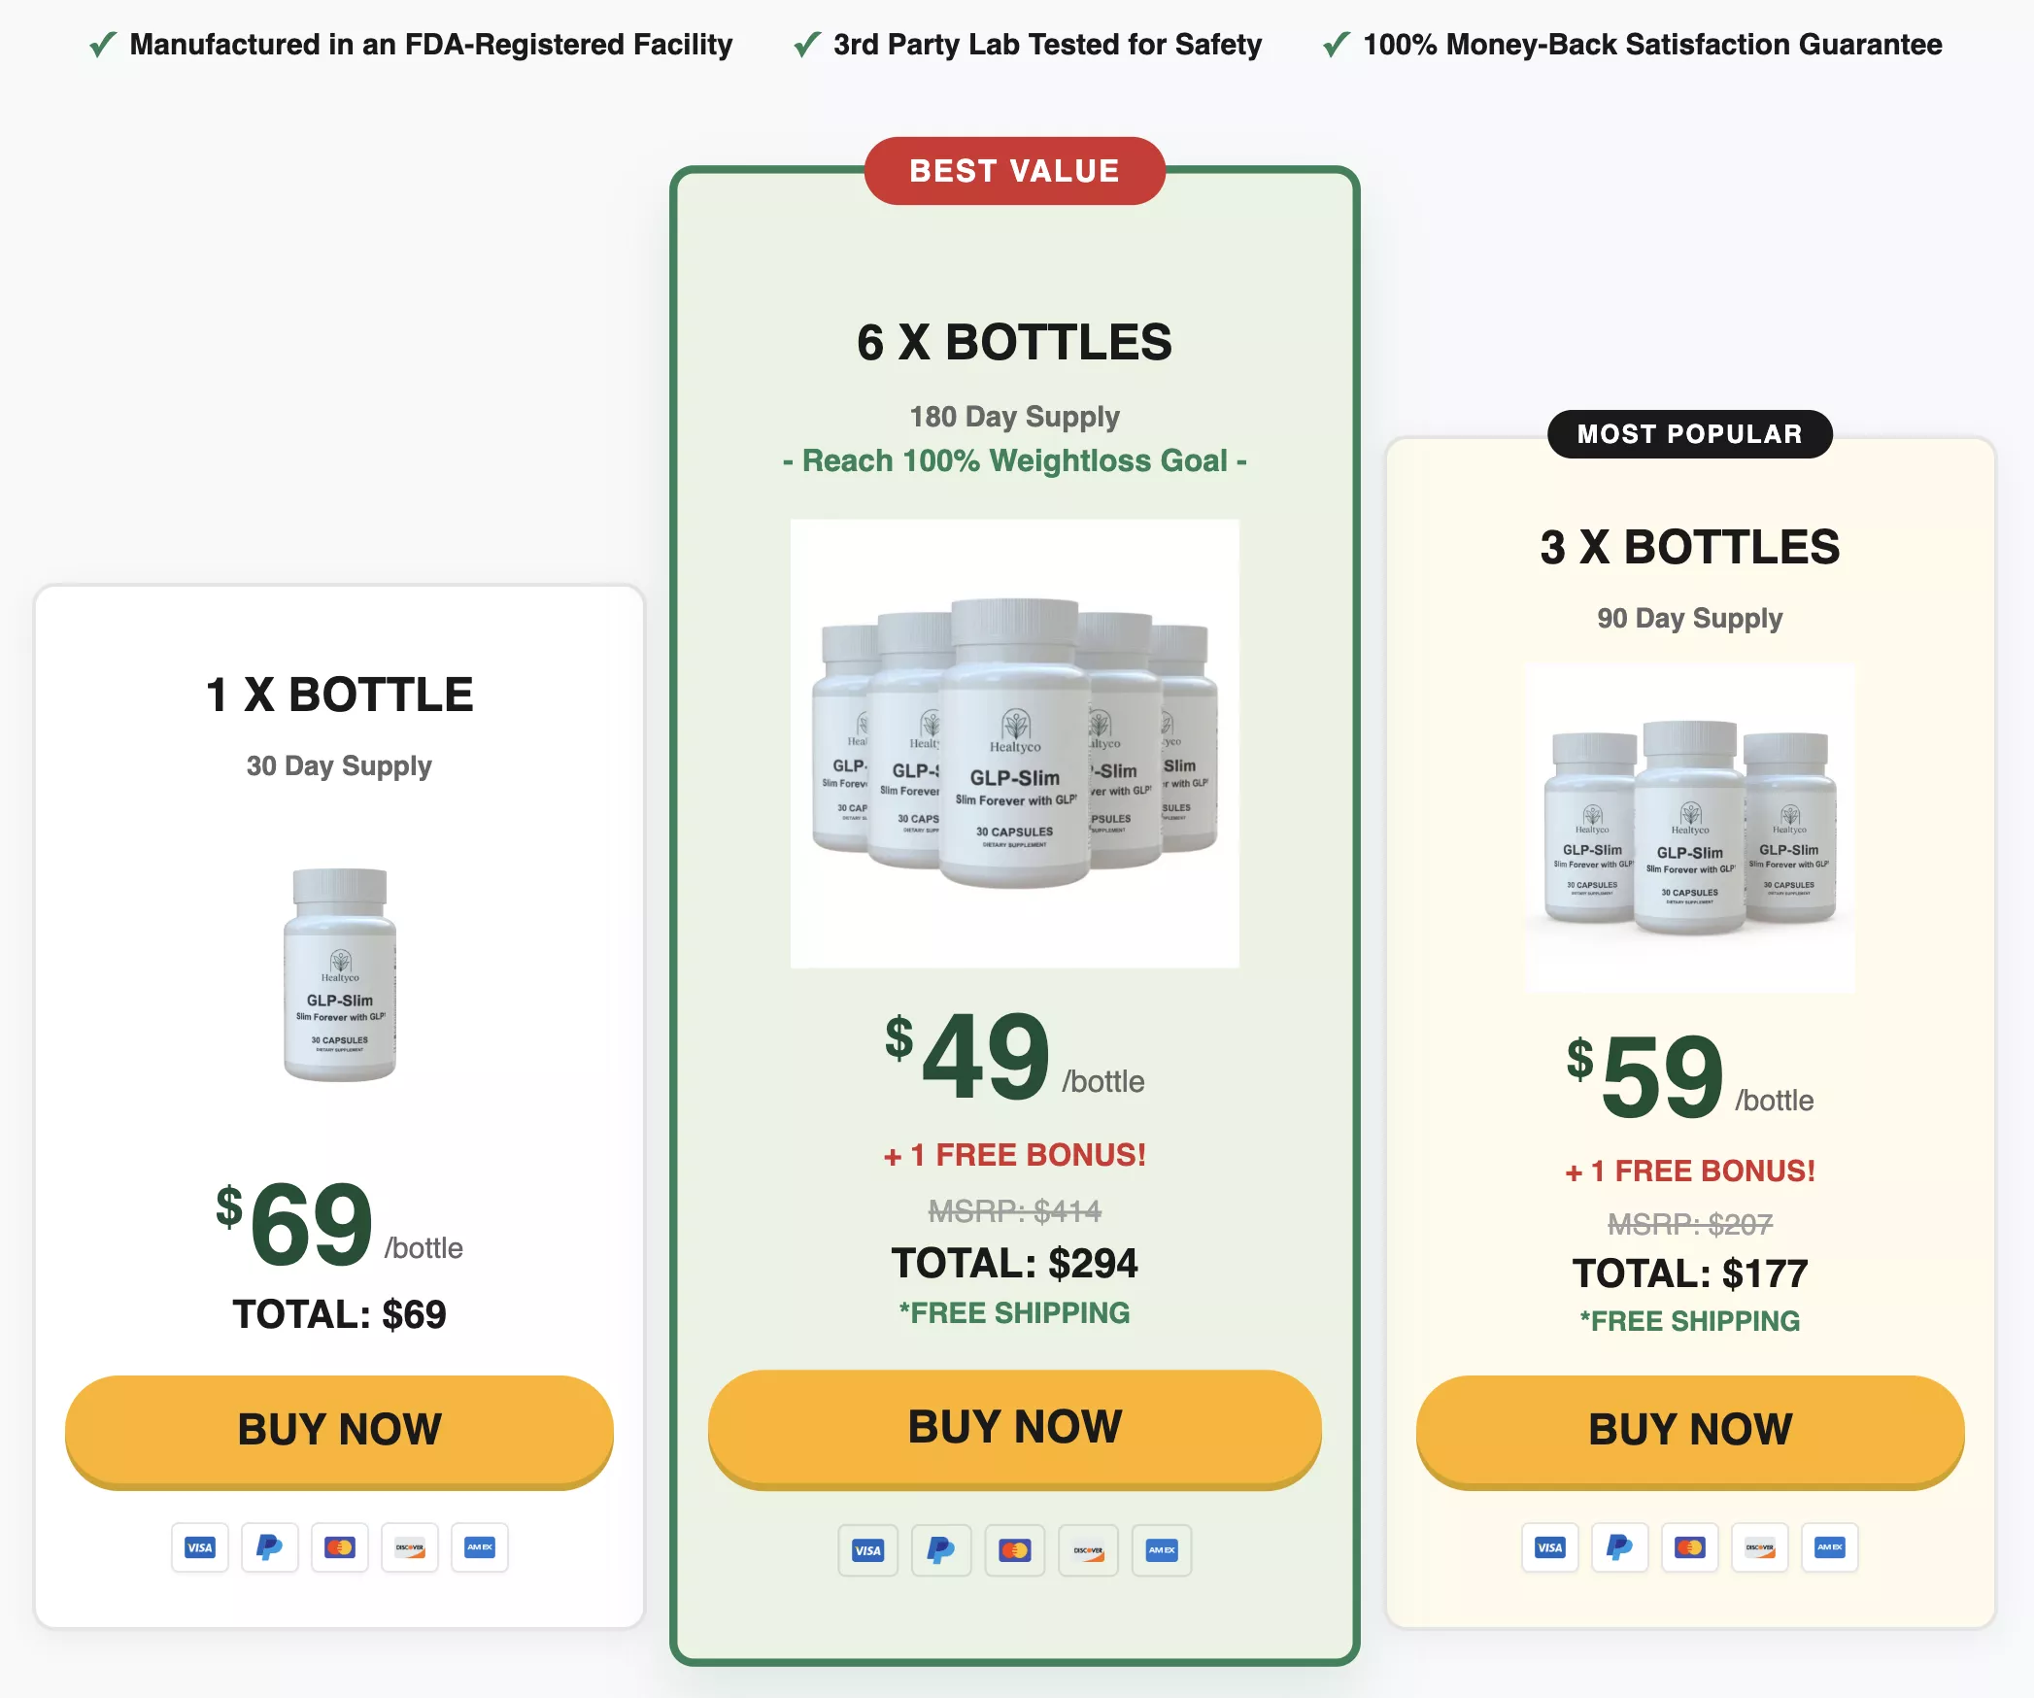2034x1698 pixels.
Task: Click the single bottle product image
Action: [340, 974]
